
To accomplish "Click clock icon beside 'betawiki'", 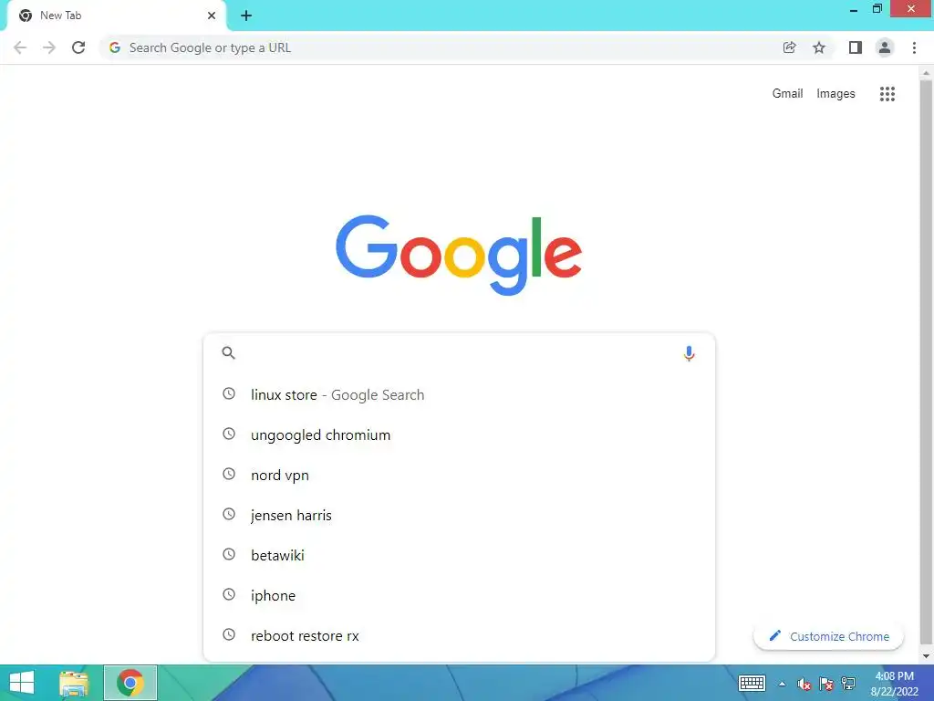I will pos(229,554).
